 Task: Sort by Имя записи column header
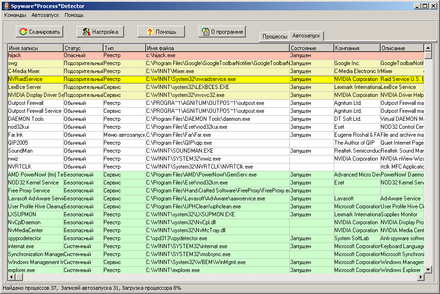[x=35, y=48]
